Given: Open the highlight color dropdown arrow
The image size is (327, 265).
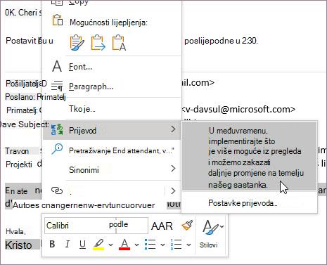Looking at the screenshot, I should [x=110, y=245].
